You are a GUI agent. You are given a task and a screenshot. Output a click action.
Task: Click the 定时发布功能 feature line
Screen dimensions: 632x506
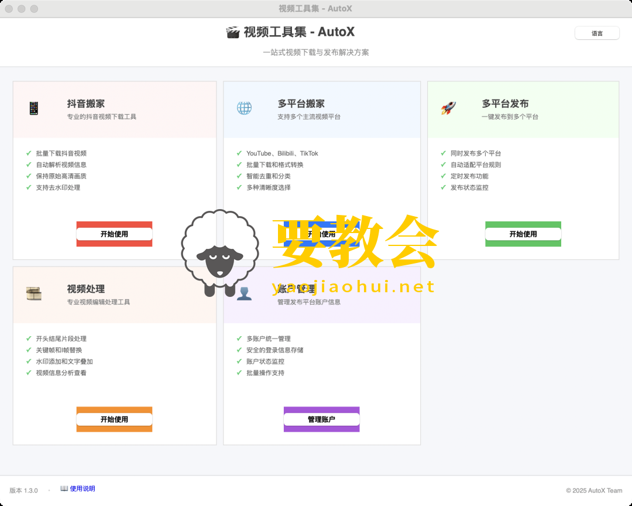click(469, 176)
